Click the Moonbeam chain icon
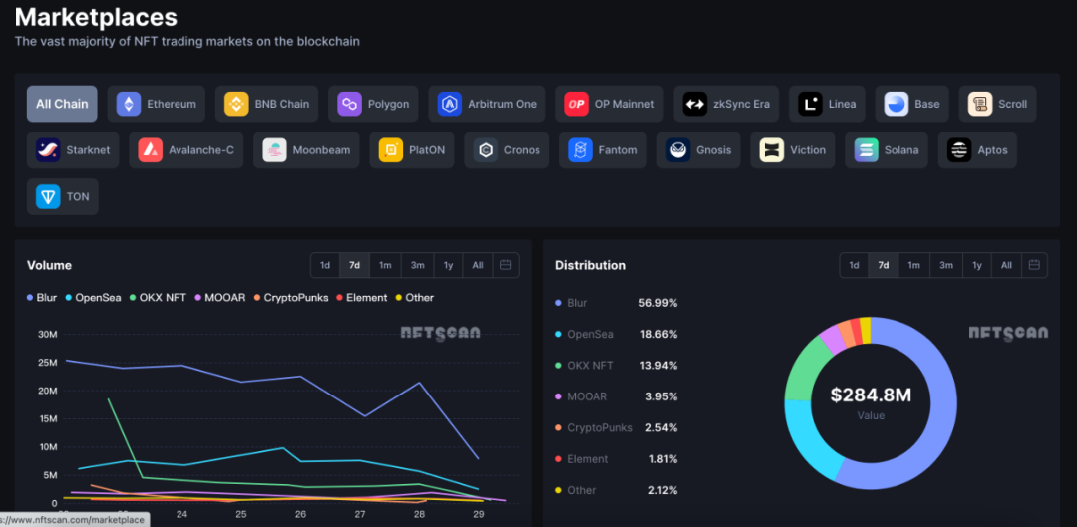This screenshot has height=527, width=1077. click(275, 150)
